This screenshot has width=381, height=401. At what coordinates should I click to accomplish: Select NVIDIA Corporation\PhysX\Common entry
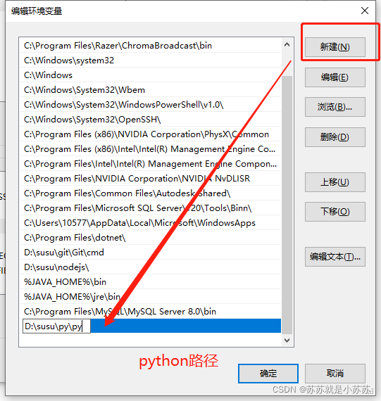click(150, 134)
